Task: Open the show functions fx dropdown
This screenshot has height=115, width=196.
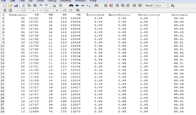Action: tap(89, 5)
